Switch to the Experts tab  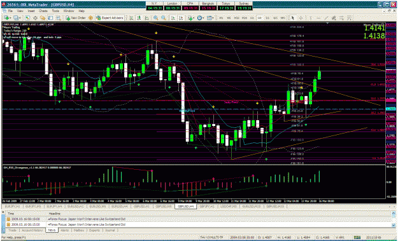click(x=94, y=230)
